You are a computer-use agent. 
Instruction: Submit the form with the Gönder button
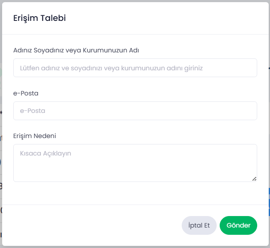[x=238, y=225]
